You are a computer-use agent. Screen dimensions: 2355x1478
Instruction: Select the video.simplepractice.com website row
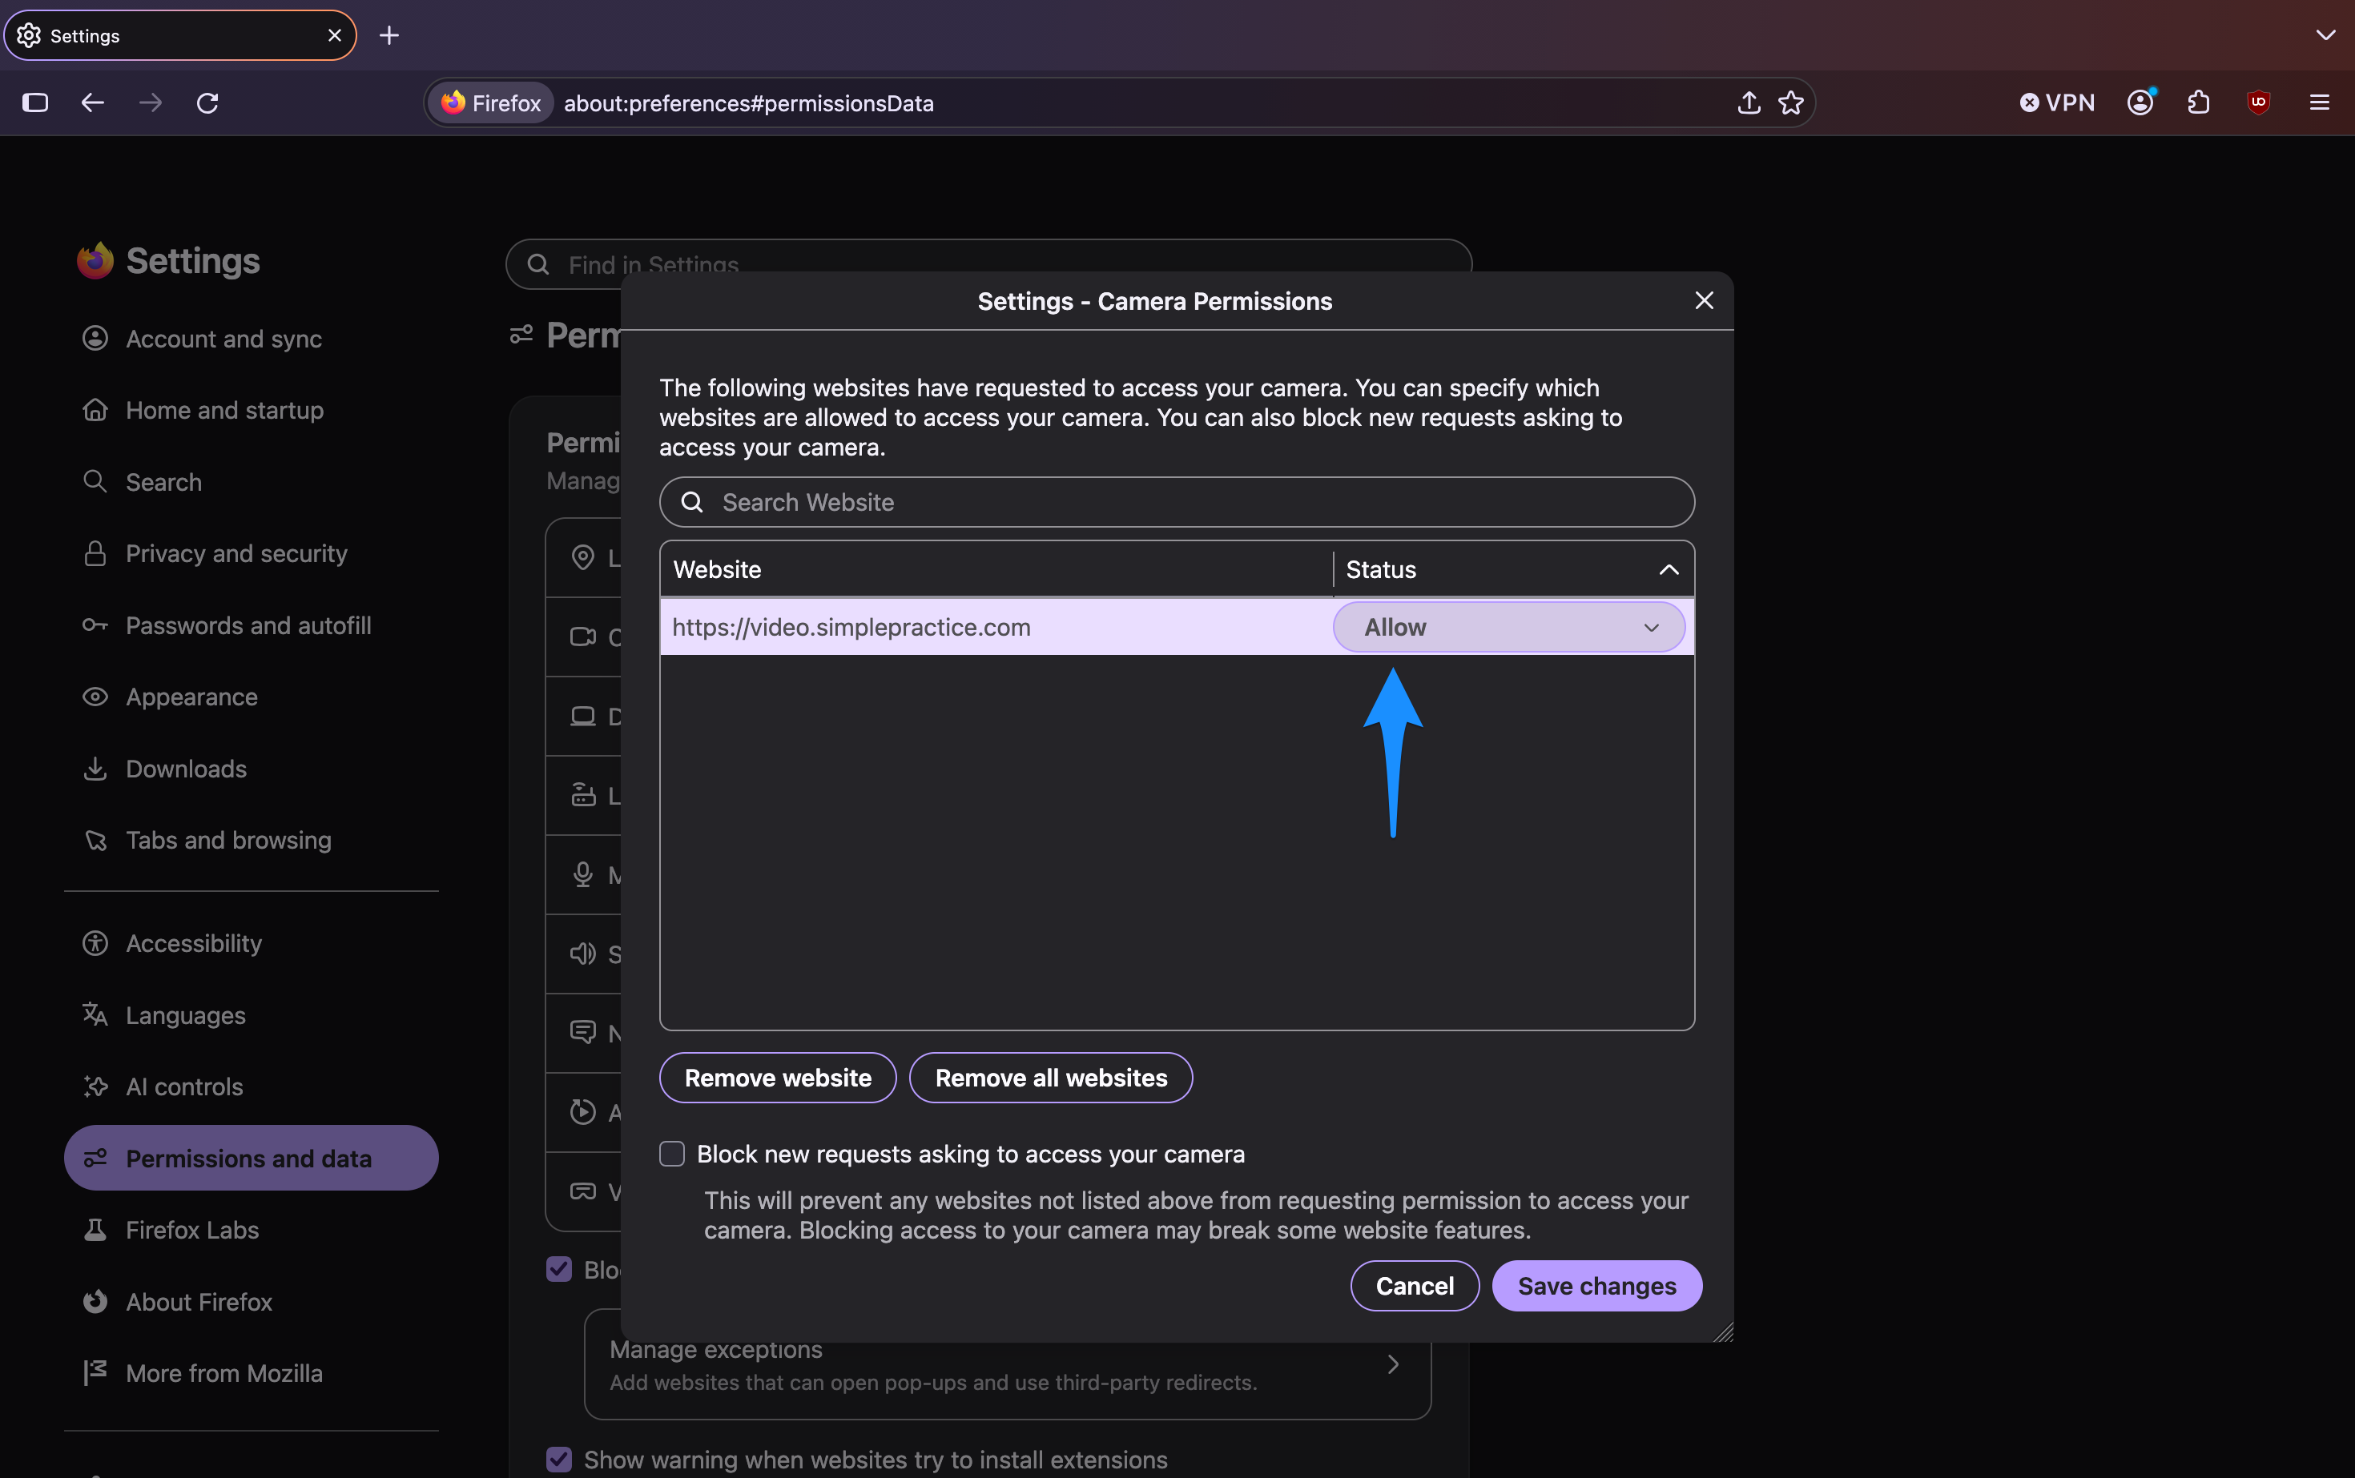(996, 628)
